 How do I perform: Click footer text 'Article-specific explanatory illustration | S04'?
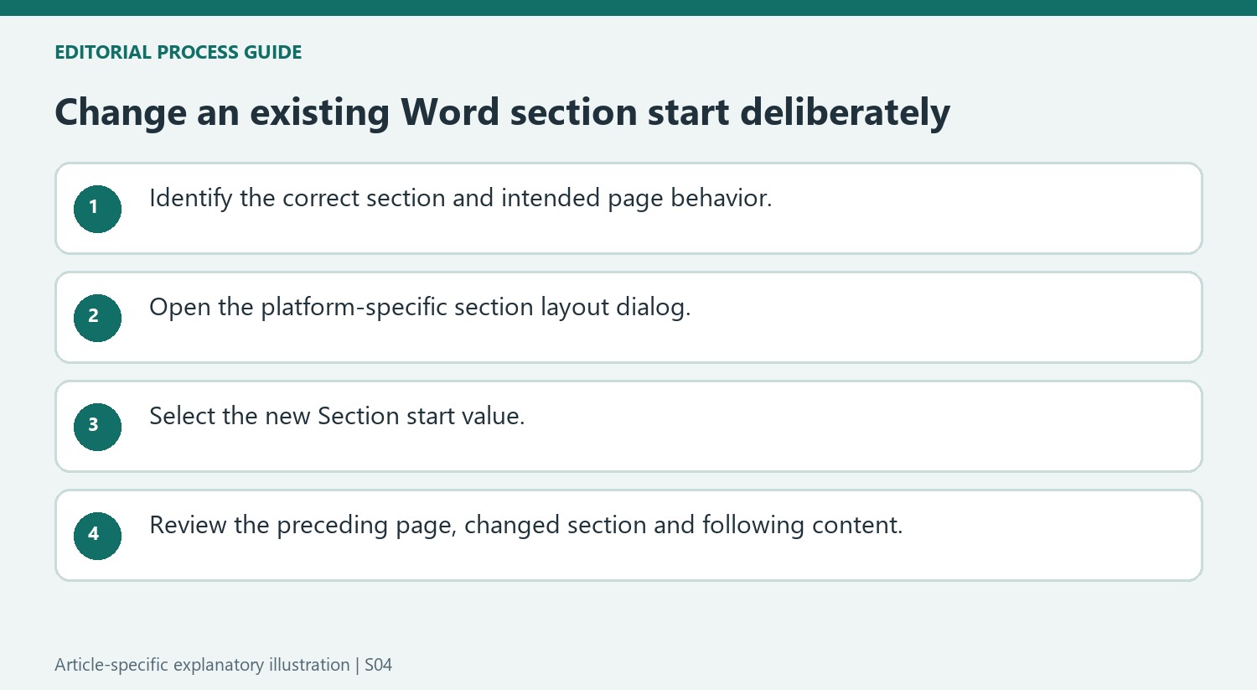point(223,665)
